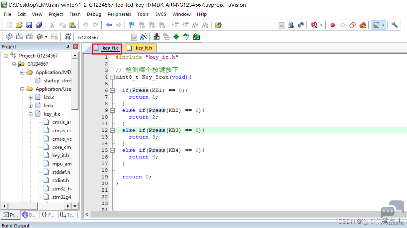Collapse Key_Scan function fold at line 4
Screen dimensions: 407x228
click(x=112, y=77)
